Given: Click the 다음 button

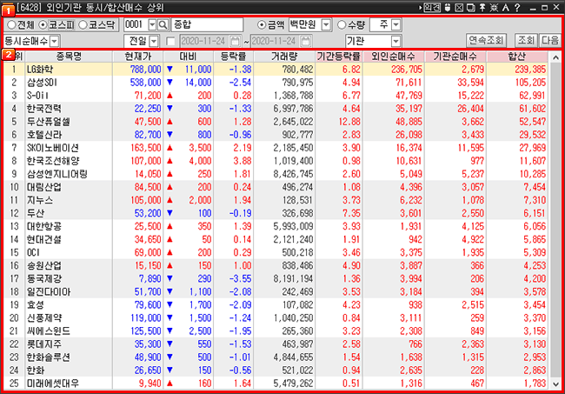Looking at the screenshot, I should pos(550,40).
